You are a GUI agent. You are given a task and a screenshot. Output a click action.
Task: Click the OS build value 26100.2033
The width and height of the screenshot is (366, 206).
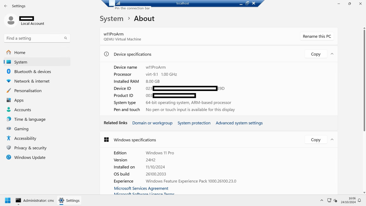[x=156, y=174]
